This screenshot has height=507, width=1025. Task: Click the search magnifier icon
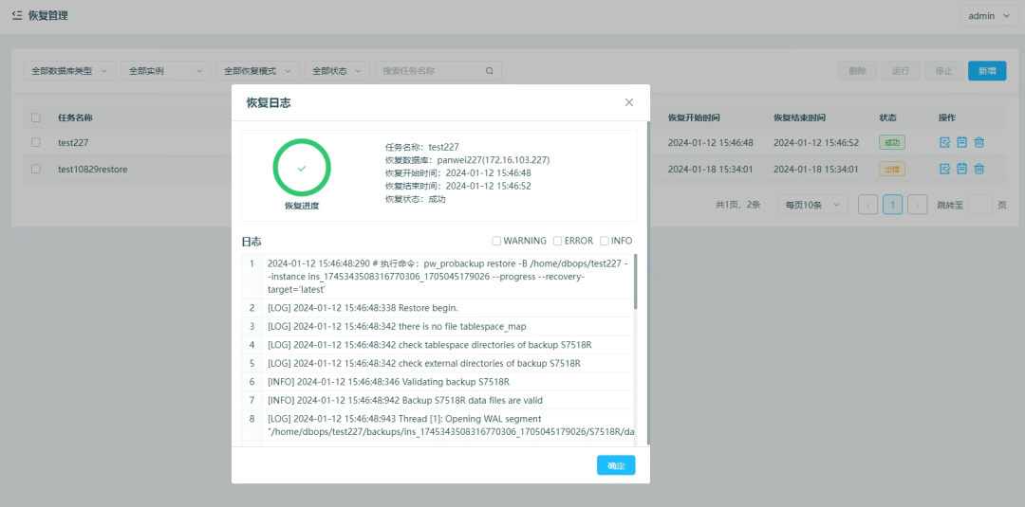pos(490,71)
